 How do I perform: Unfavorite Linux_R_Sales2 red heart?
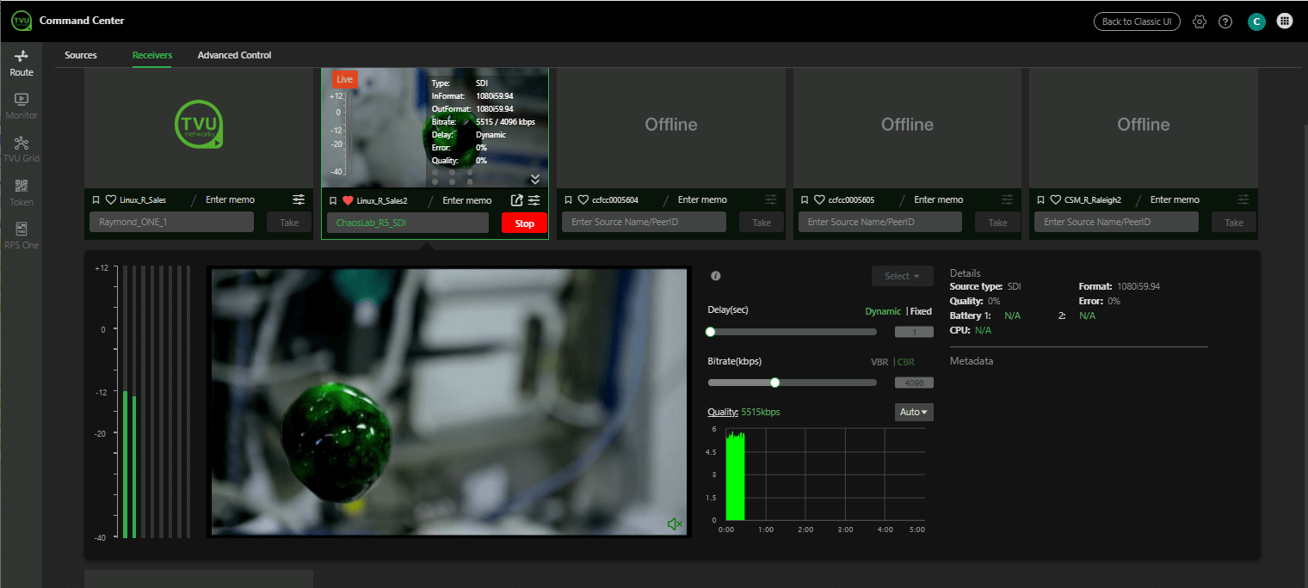pos(348,200)
